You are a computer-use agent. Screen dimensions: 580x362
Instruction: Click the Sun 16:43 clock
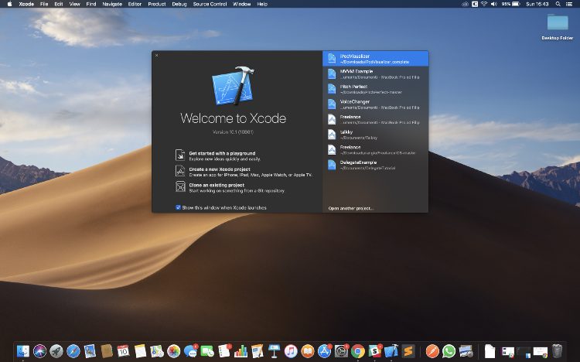pyautogui.click(x=537, y=4)
